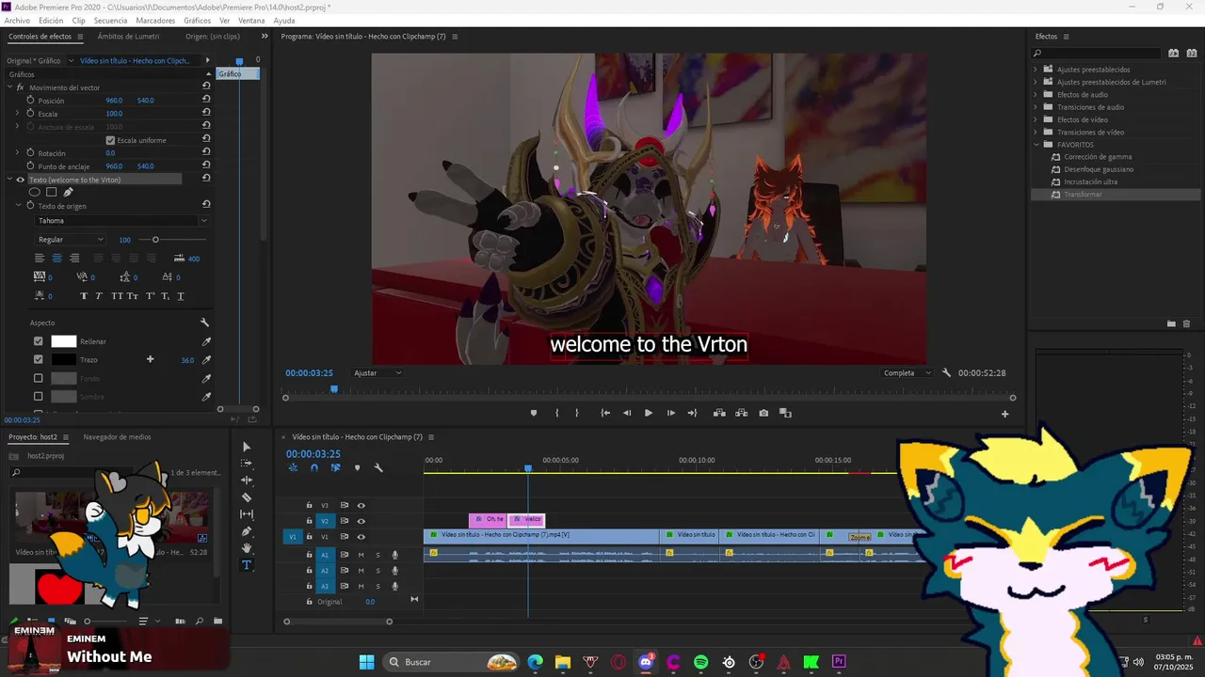Collapse FAVORITOS folder
The height and width of the screenshot is (677, 1205).
coord(1036,145)
